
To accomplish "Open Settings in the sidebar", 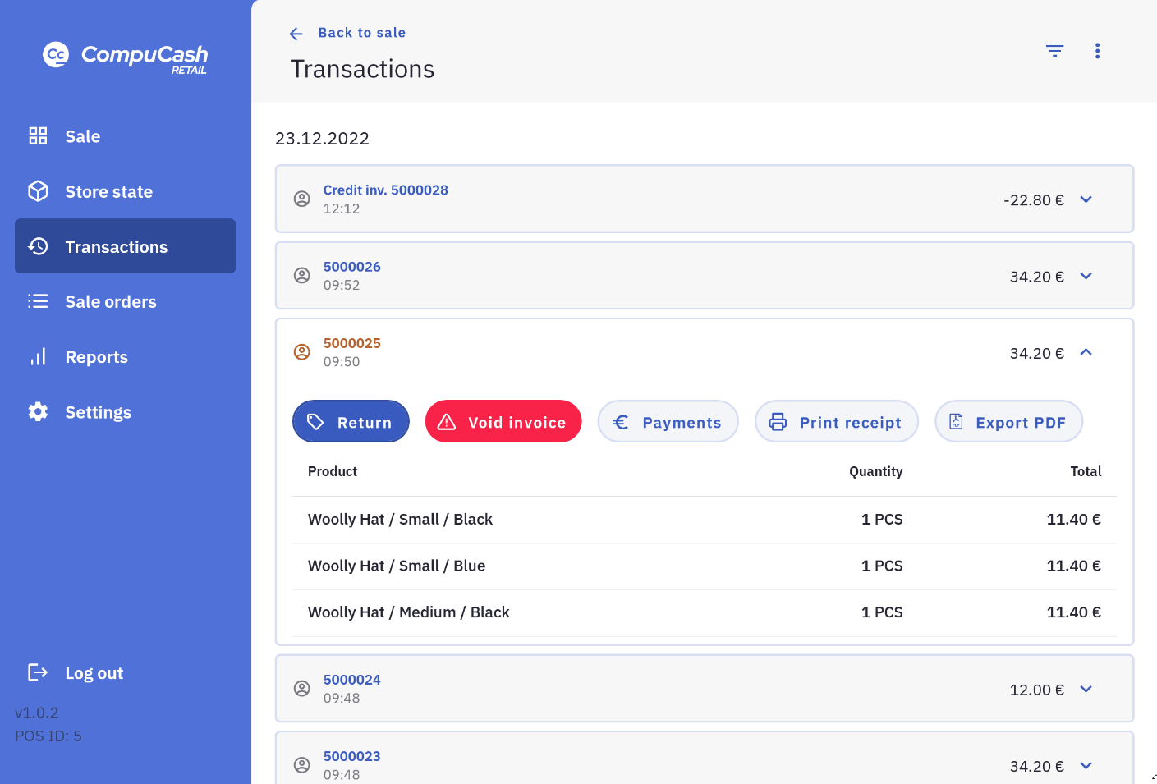I will tap(98, 412).
